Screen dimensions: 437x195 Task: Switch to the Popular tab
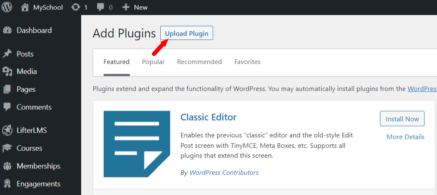153,62
